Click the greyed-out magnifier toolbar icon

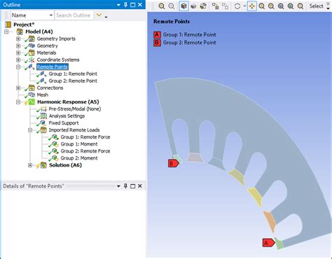point(172,6)
